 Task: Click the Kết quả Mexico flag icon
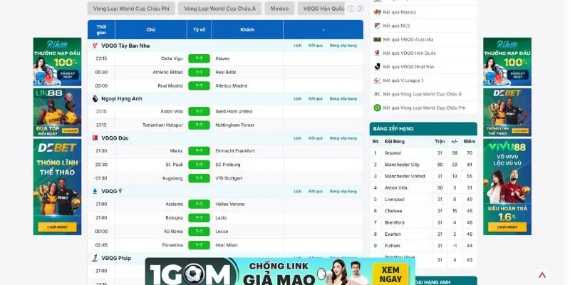[x=378, y=12]
